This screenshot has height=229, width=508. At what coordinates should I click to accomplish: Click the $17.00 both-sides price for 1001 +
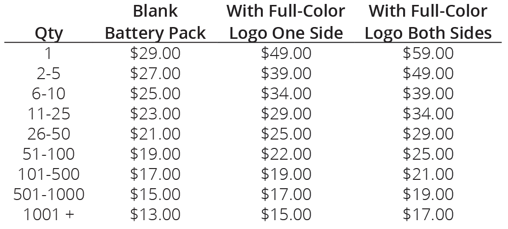pyautogui.click(x=428, y=214)
